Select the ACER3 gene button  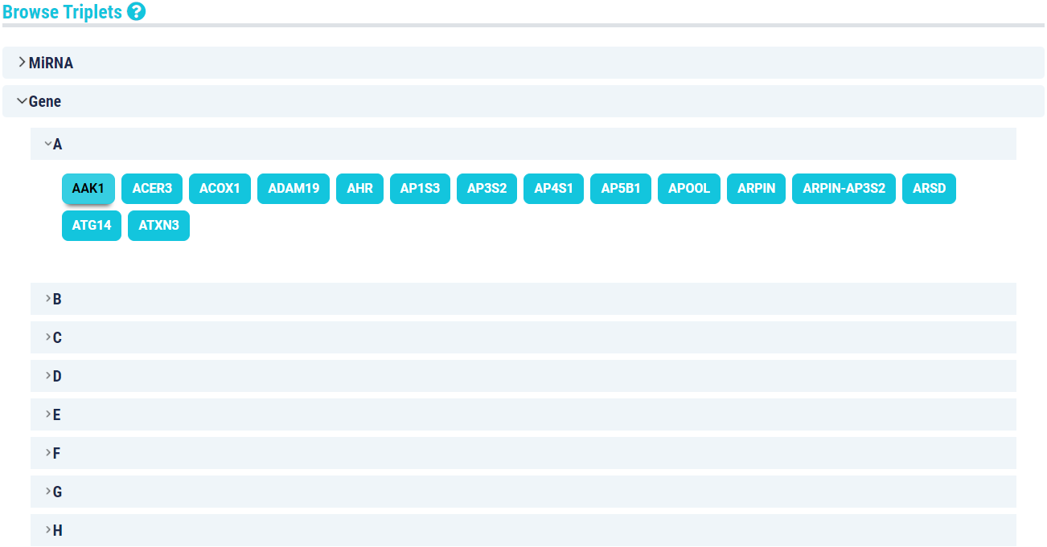tap(152, 189)
